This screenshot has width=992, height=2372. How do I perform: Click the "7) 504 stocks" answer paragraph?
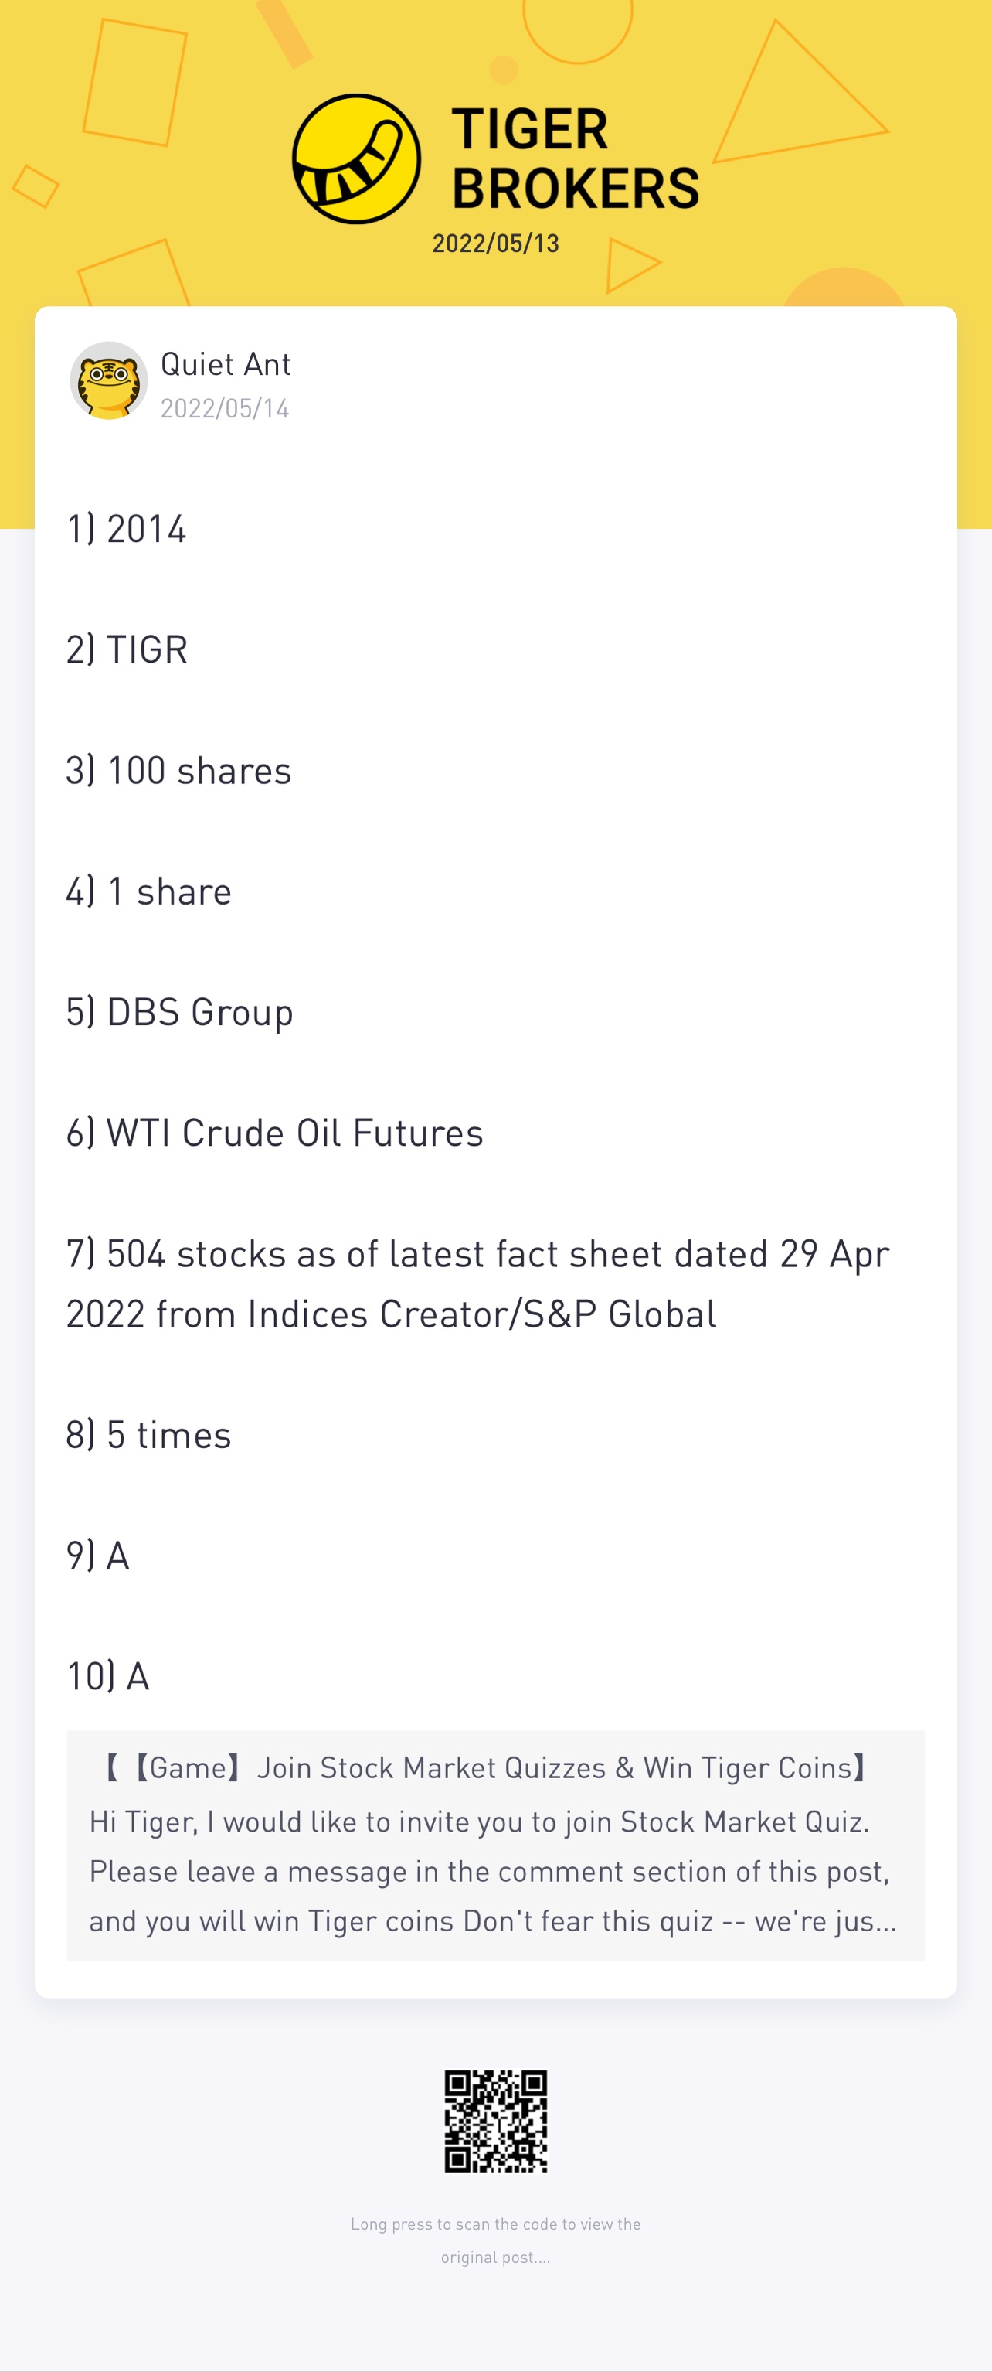pyautogui.click(x=477, y=1283)
